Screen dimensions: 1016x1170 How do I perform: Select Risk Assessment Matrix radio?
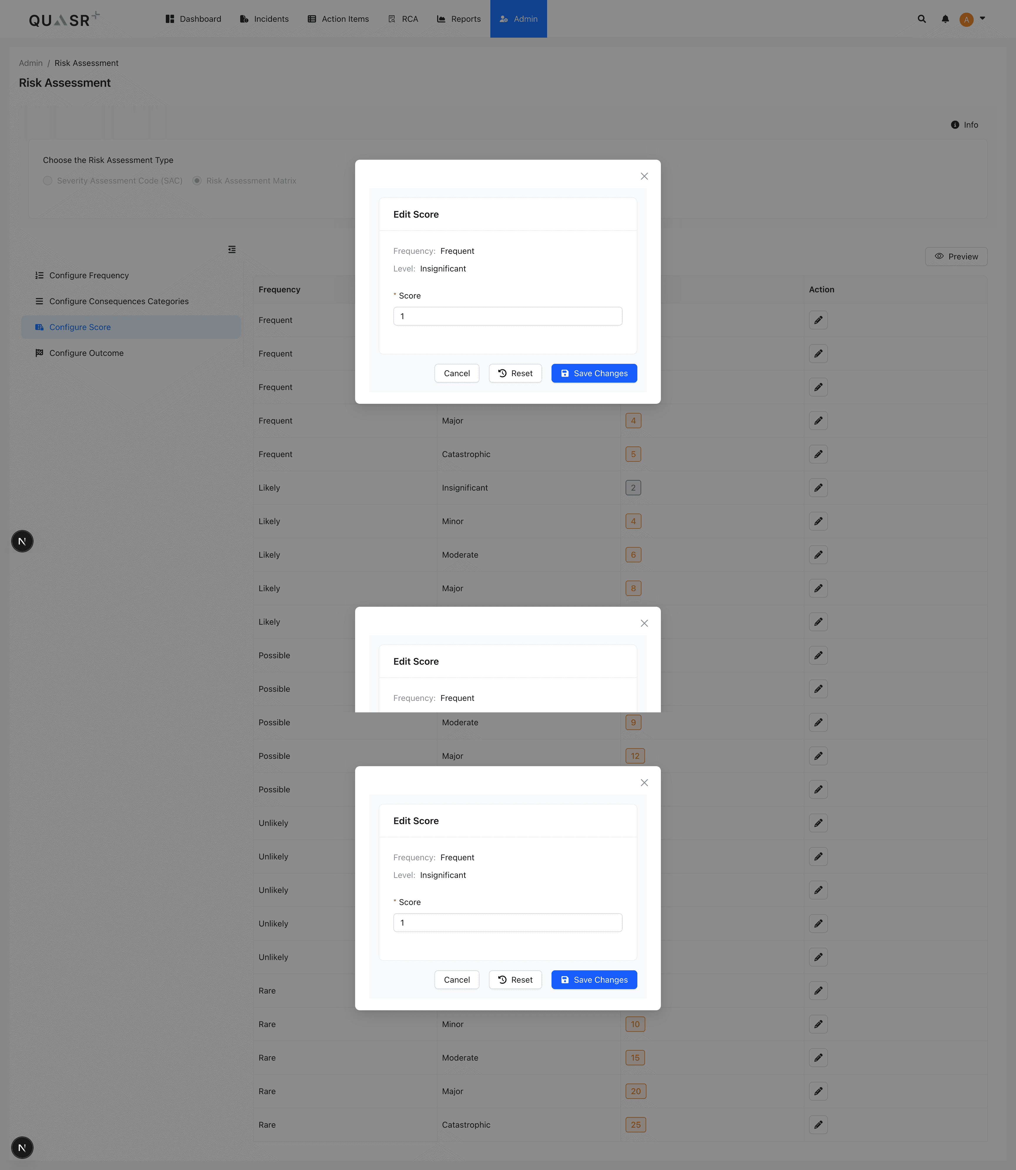coord(197,180)
